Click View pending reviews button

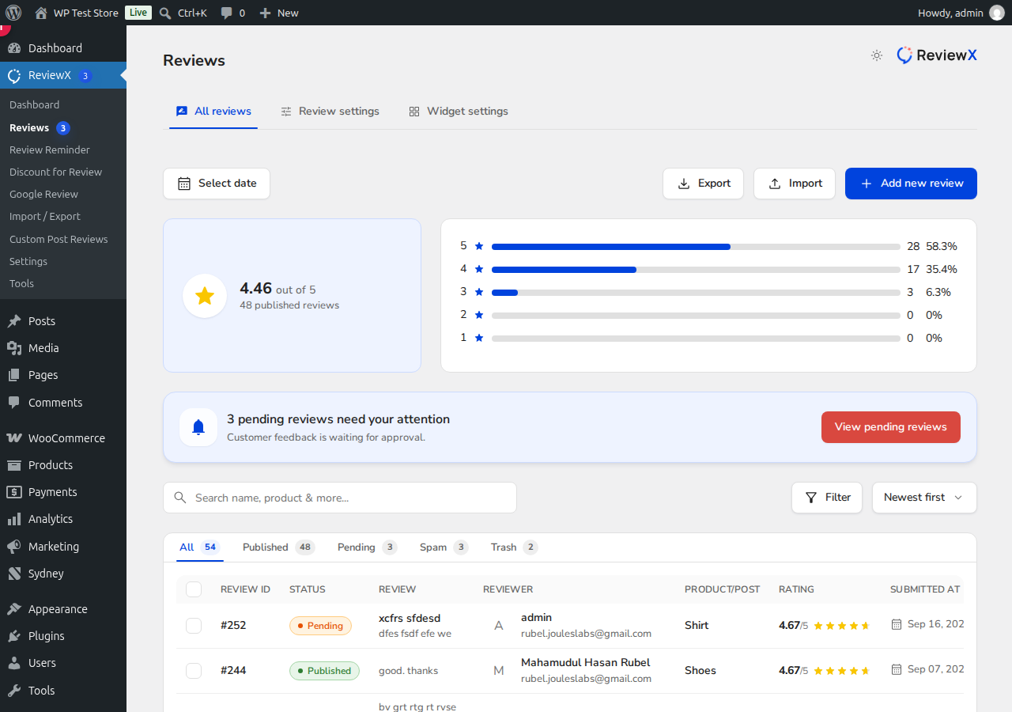(891, 427)
